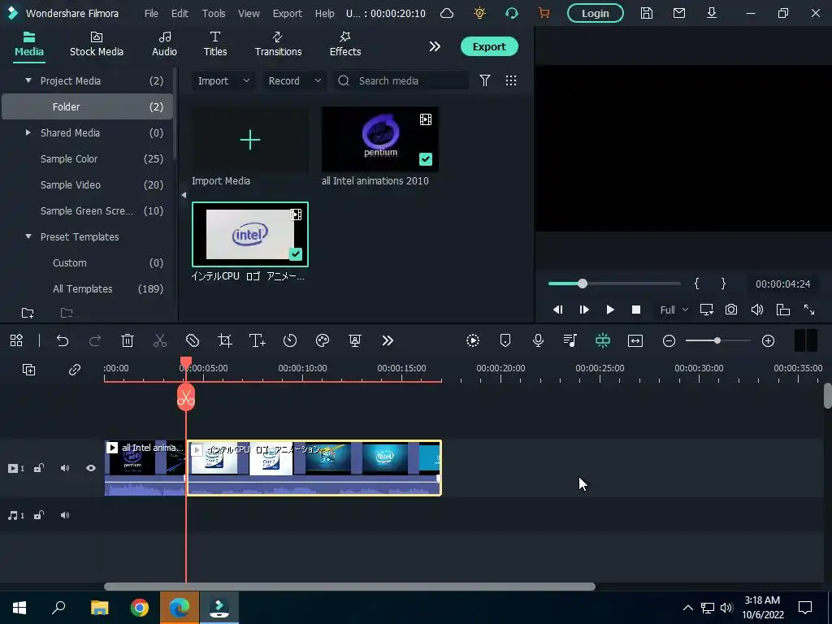Hide video track 1 with eye icon
832x624 pixels.
pos(91,468)
